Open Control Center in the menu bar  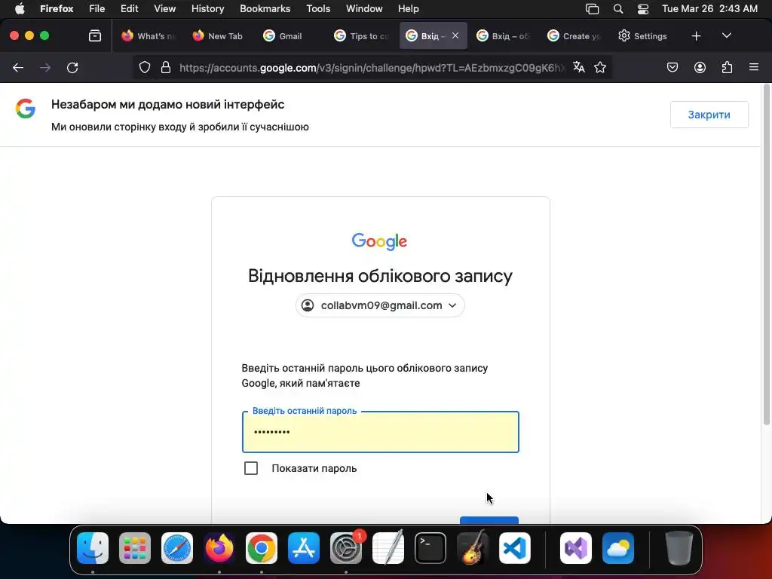[x=643, y=9]
